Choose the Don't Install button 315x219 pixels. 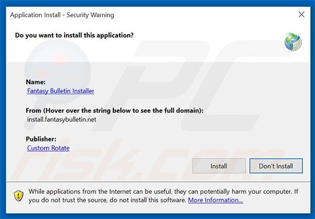[276, 166]
